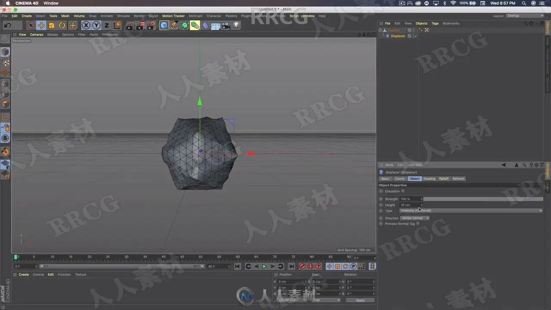The image size is (551, 310).
Task: Click the Position X field stepper arrows
Action: coord(306,282)
